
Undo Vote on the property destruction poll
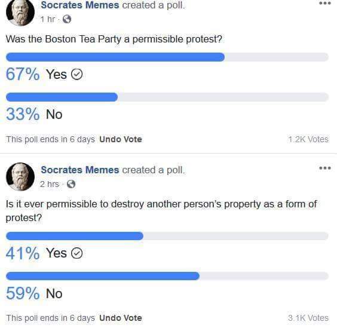click(121, 318)
